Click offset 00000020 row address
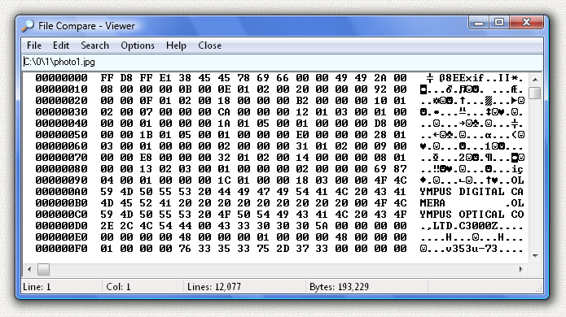This screenshot has width=566, height=317. coord(61,101)
